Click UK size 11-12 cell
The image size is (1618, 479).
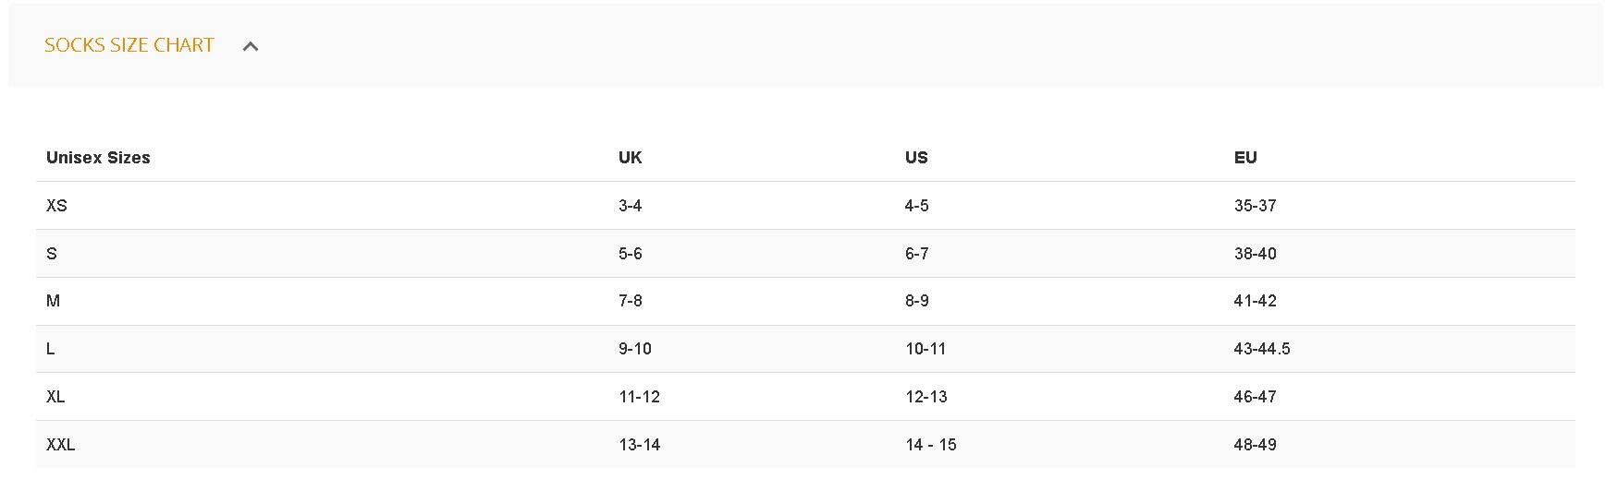pos(639,397)
